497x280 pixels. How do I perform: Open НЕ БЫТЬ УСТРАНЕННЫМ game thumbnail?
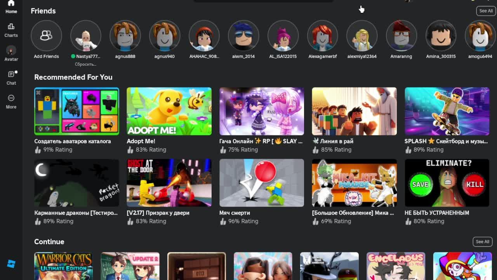447,183
